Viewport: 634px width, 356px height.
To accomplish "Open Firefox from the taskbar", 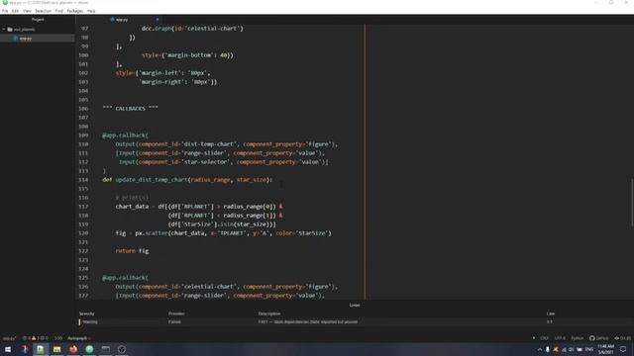I will [x=73, y=349].
